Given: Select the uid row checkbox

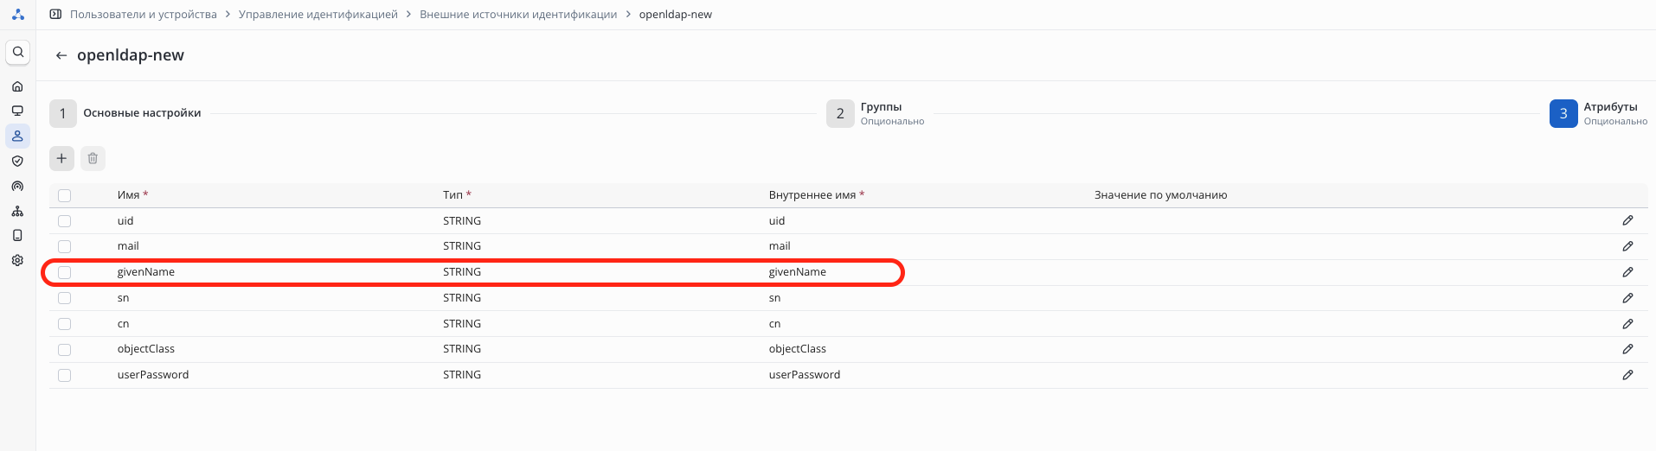Looking at the screenshot, I should 64,221.
